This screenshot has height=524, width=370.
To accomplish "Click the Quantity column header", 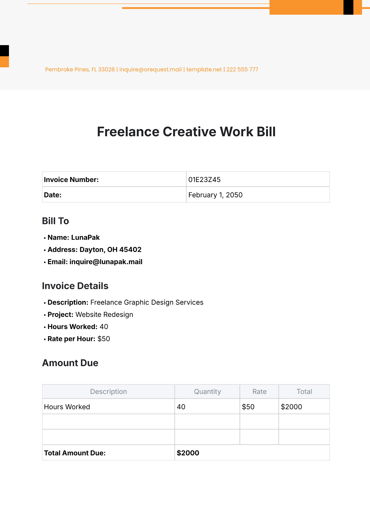I will click(x=207, y=391).
